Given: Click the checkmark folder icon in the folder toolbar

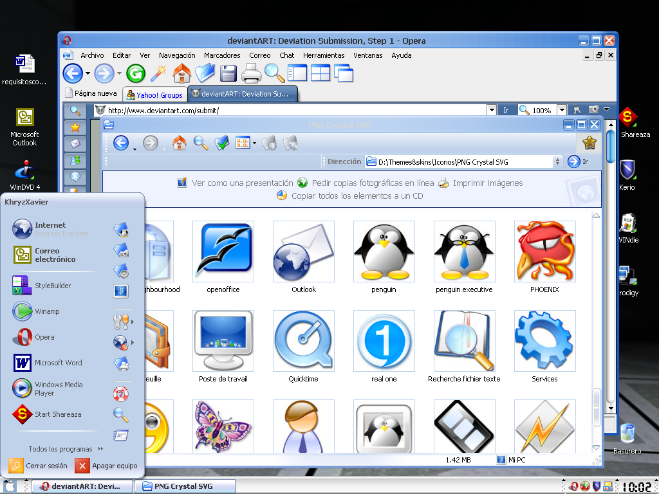Looking at the screenshot, I should 222,143.
